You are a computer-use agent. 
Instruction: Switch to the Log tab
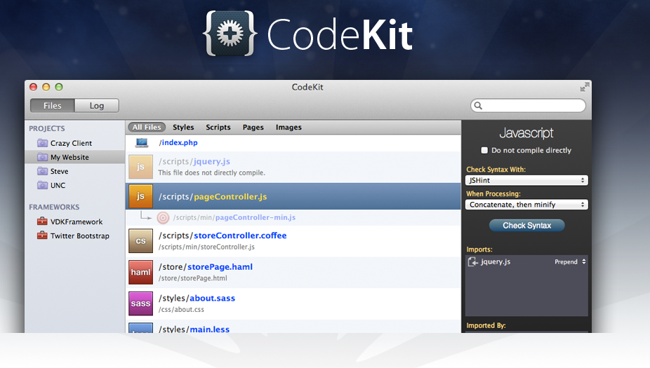point(97,106)
